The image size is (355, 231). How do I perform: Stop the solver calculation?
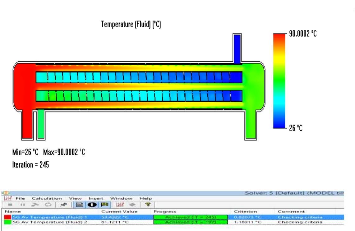point(11,204)
